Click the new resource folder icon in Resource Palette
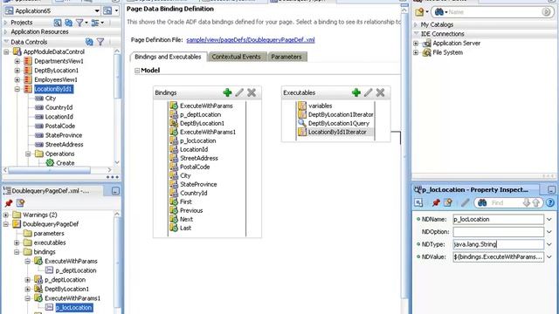Image resolution: width=559 pixels, height=314 pixels. 419,11
